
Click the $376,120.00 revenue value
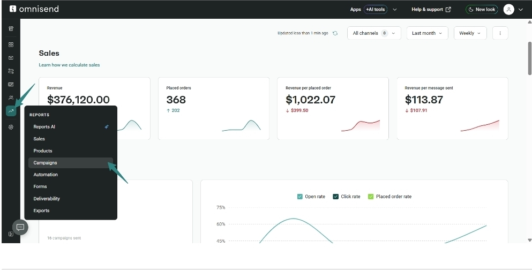(x=78, y=100)
